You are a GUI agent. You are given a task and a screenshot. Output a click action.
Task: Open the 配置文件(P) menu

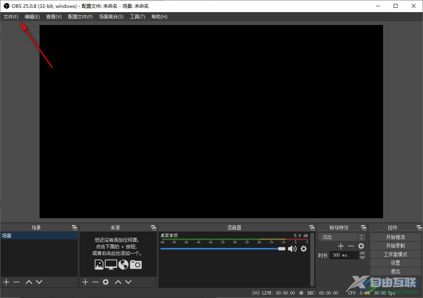pos(80,17)
